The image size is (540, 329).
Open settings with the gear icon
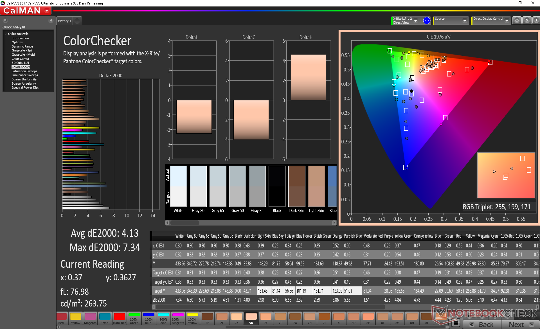pos(517,21)
